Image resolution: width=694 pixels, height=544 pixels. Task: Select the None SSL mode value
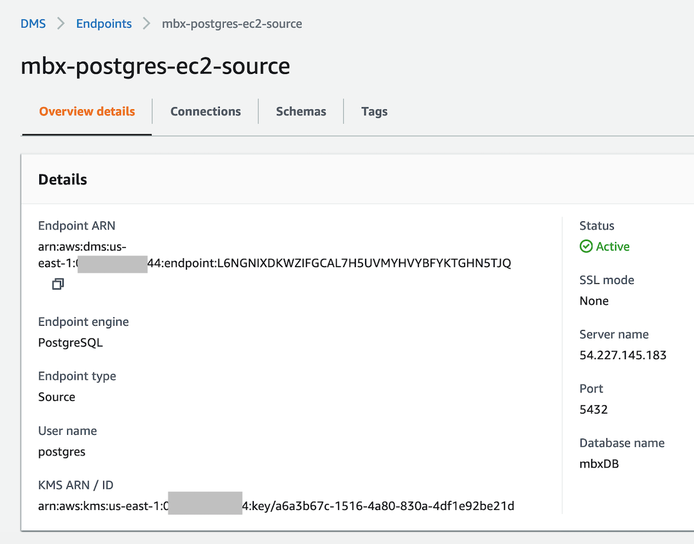click(594, 301)
